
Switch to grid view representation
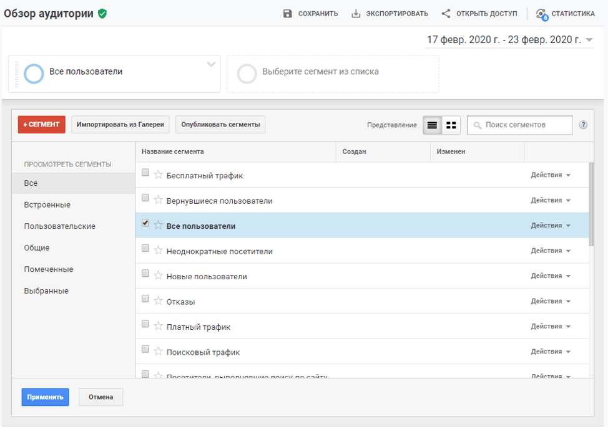pos(451,125)
